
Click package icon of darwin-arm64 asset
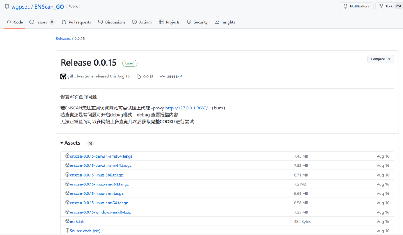coord(67,165)
